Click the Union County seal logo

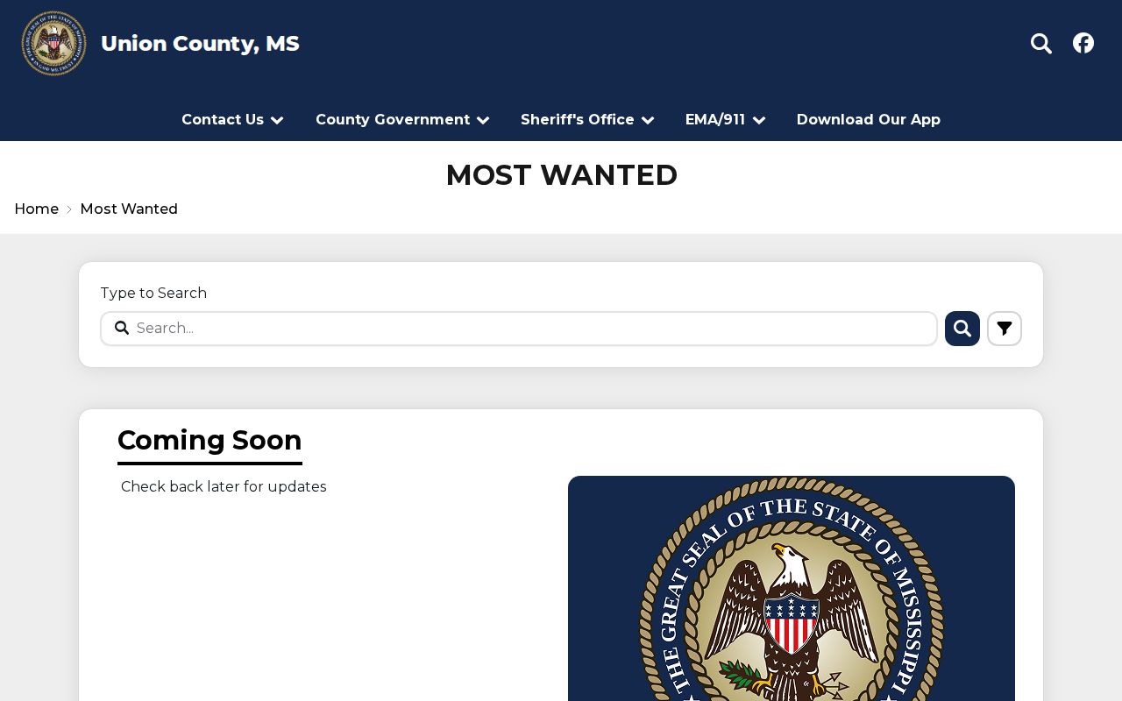tap(53, 43)
